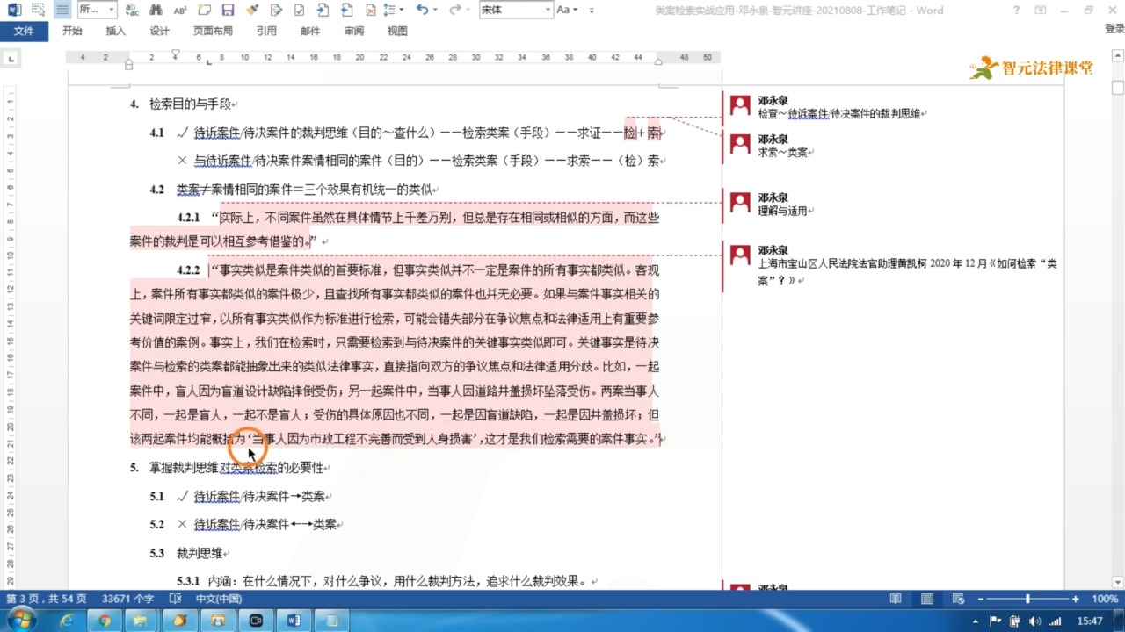Image resolution: width=1125 pixels, height=632 pixels.
Task: Open the font name 宋体 dropdown
Action: click(x=548, y=10)
